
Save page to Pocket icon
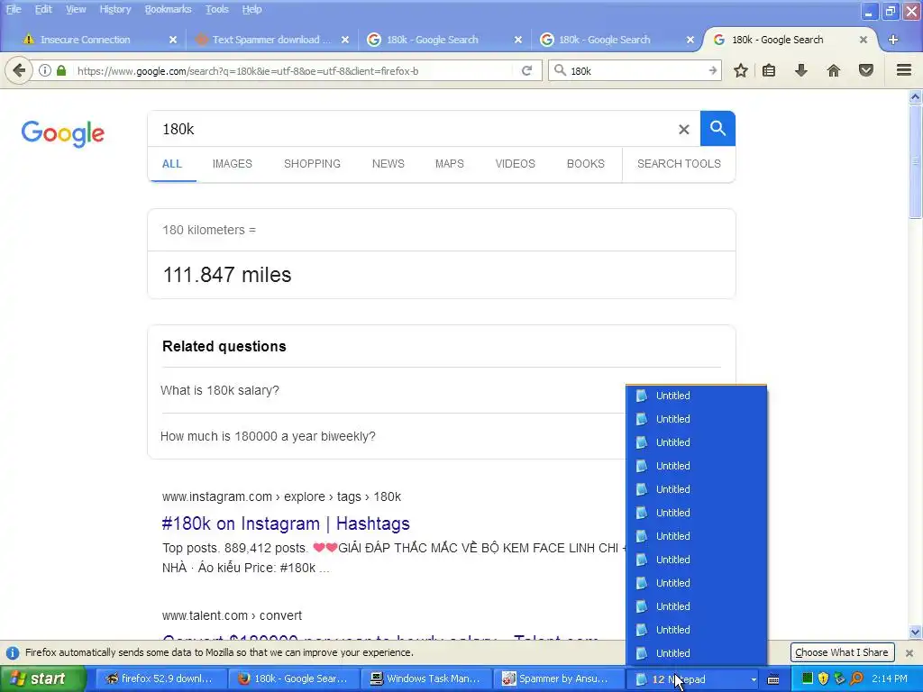[866, 70]
